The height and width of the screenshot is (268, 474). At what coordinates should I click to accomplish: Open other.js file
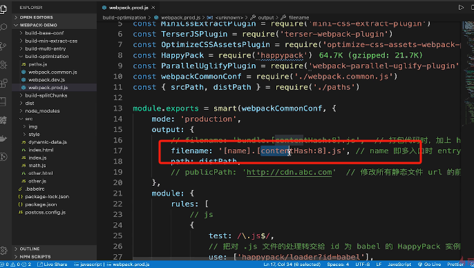55,181
